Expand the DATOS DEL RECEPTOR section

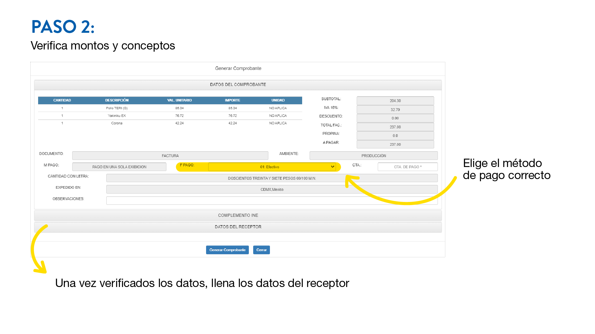click(x=238, y=227)
